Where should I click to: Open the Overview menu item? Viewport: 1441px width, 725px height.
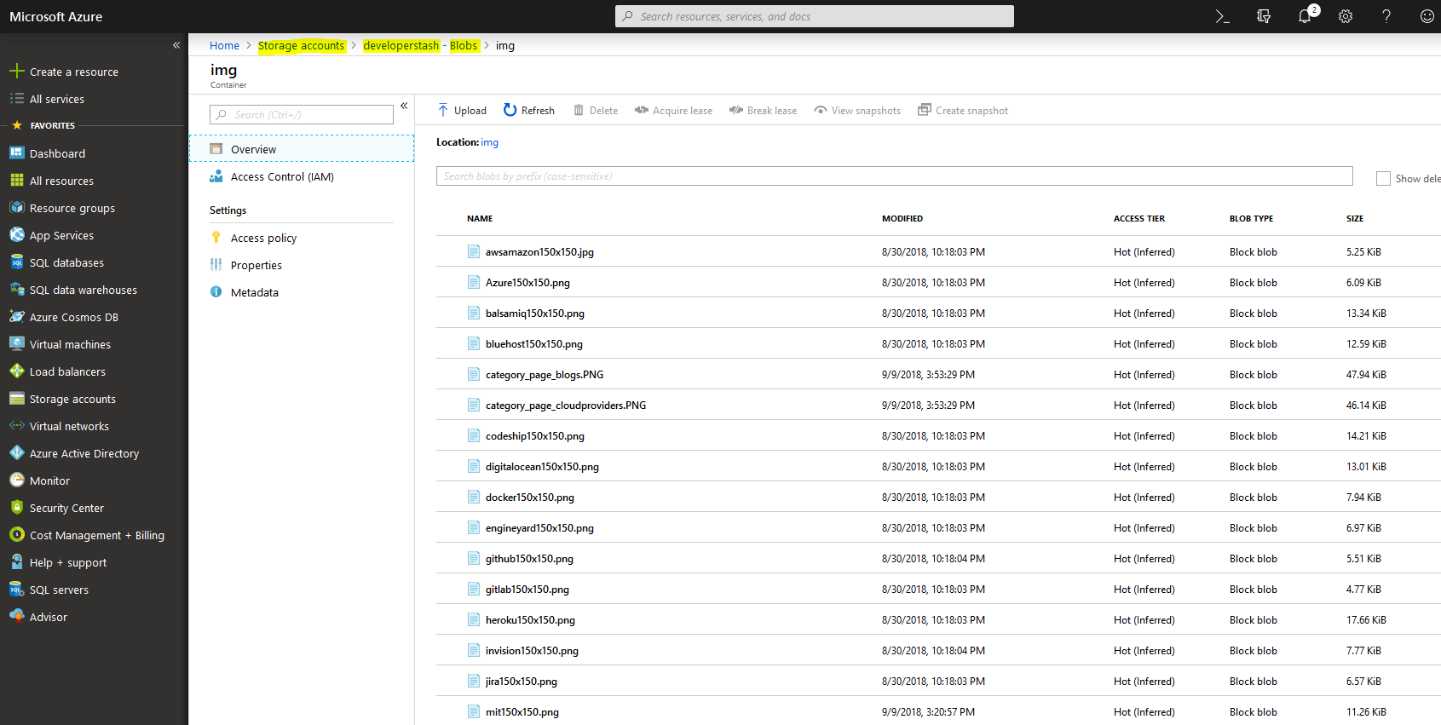[302, 149]
